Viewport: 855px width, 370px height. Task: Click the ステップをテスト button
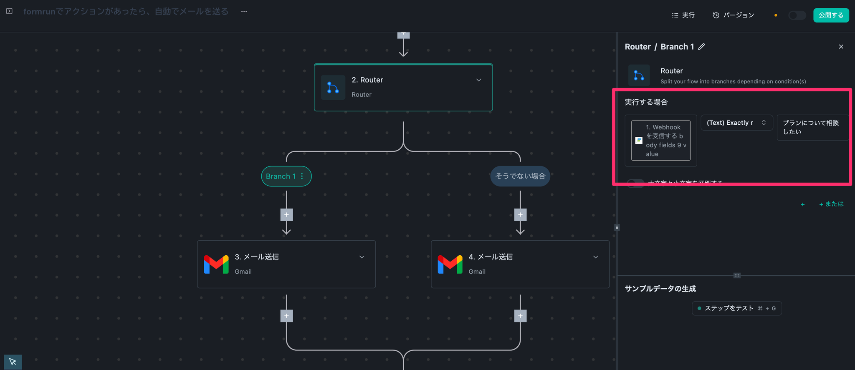click(736, 308)
